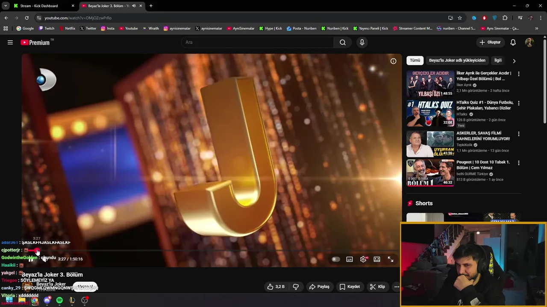Go back in browser history
The height and width of the screenshot is (307, 547).
(6, 18)
